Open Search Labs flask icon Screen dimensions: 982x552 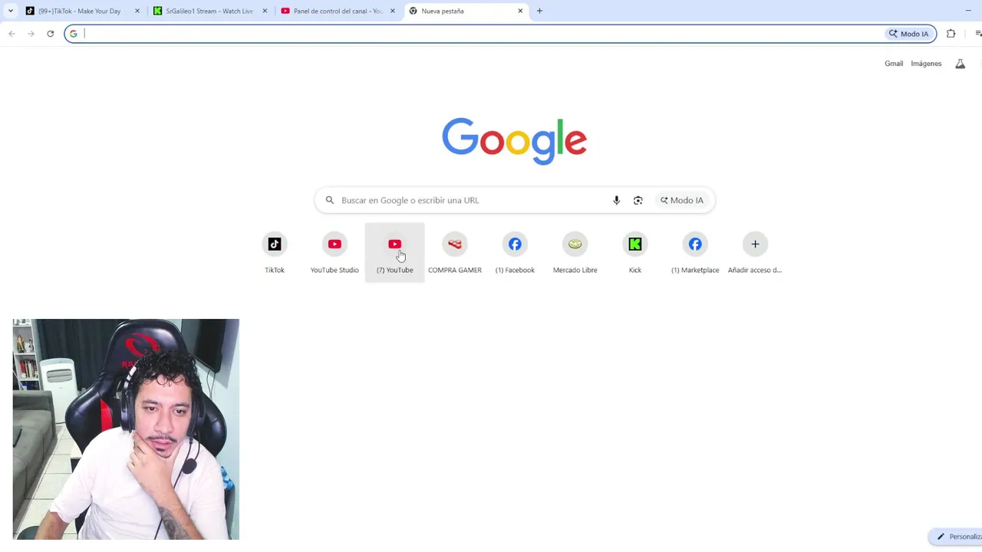pyautogui.click(x=960, y=64)
